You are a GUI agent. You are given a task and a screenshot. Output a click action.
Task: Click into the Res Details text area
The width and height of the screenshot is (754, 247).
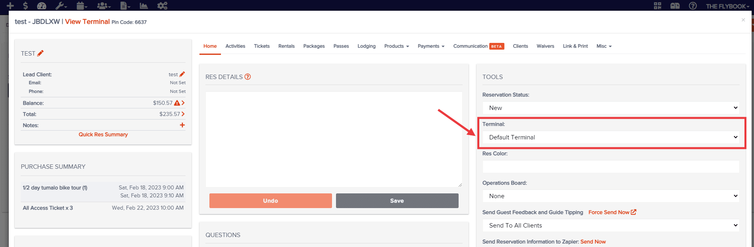click(x=334, y=139)
